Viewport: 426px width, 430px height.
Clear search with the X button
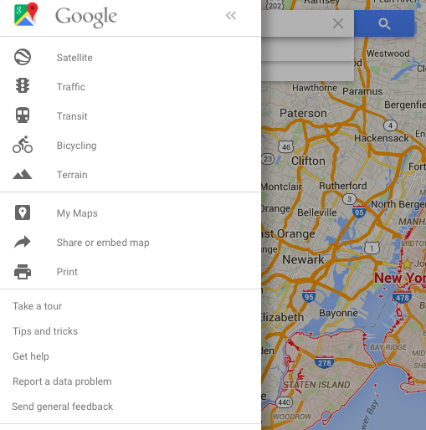pos(338,23)
